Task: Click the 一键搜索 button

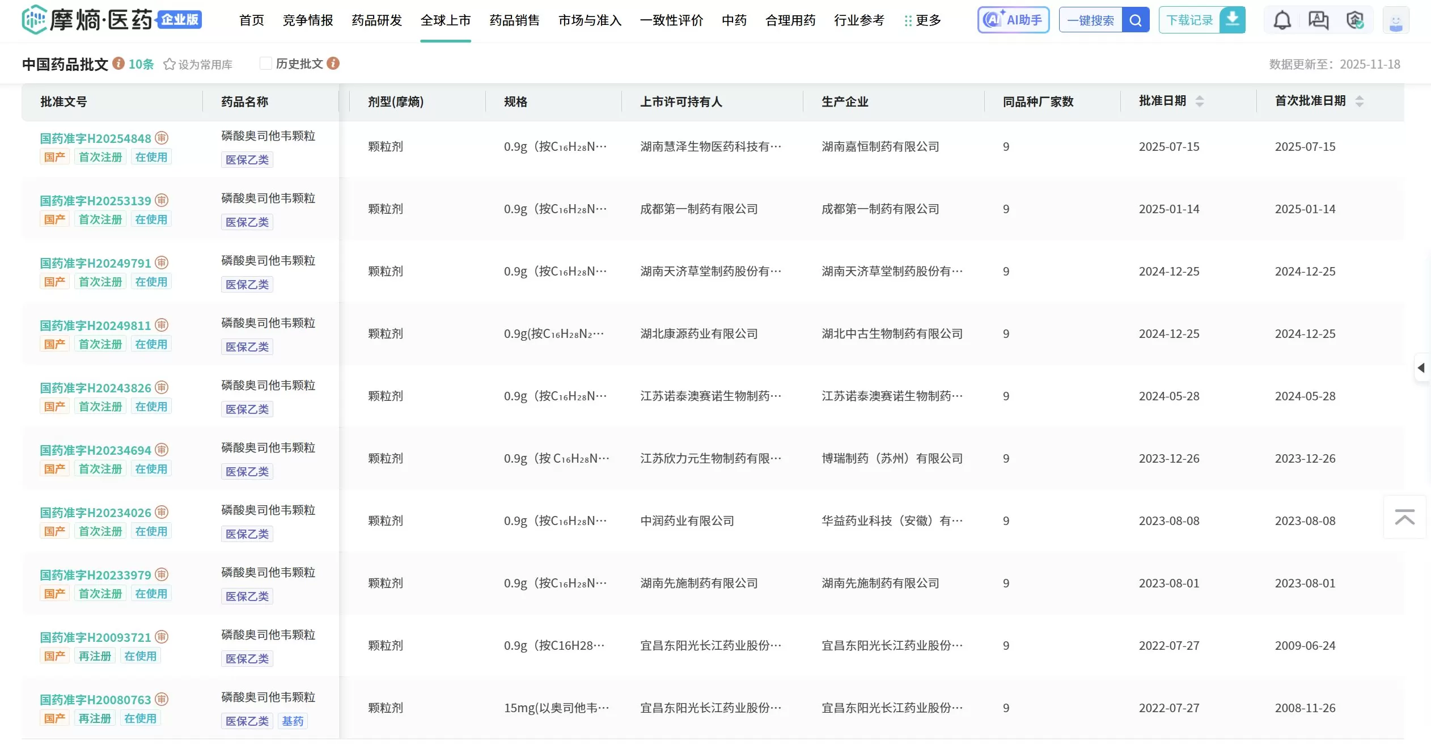Action: [1090, 19]
